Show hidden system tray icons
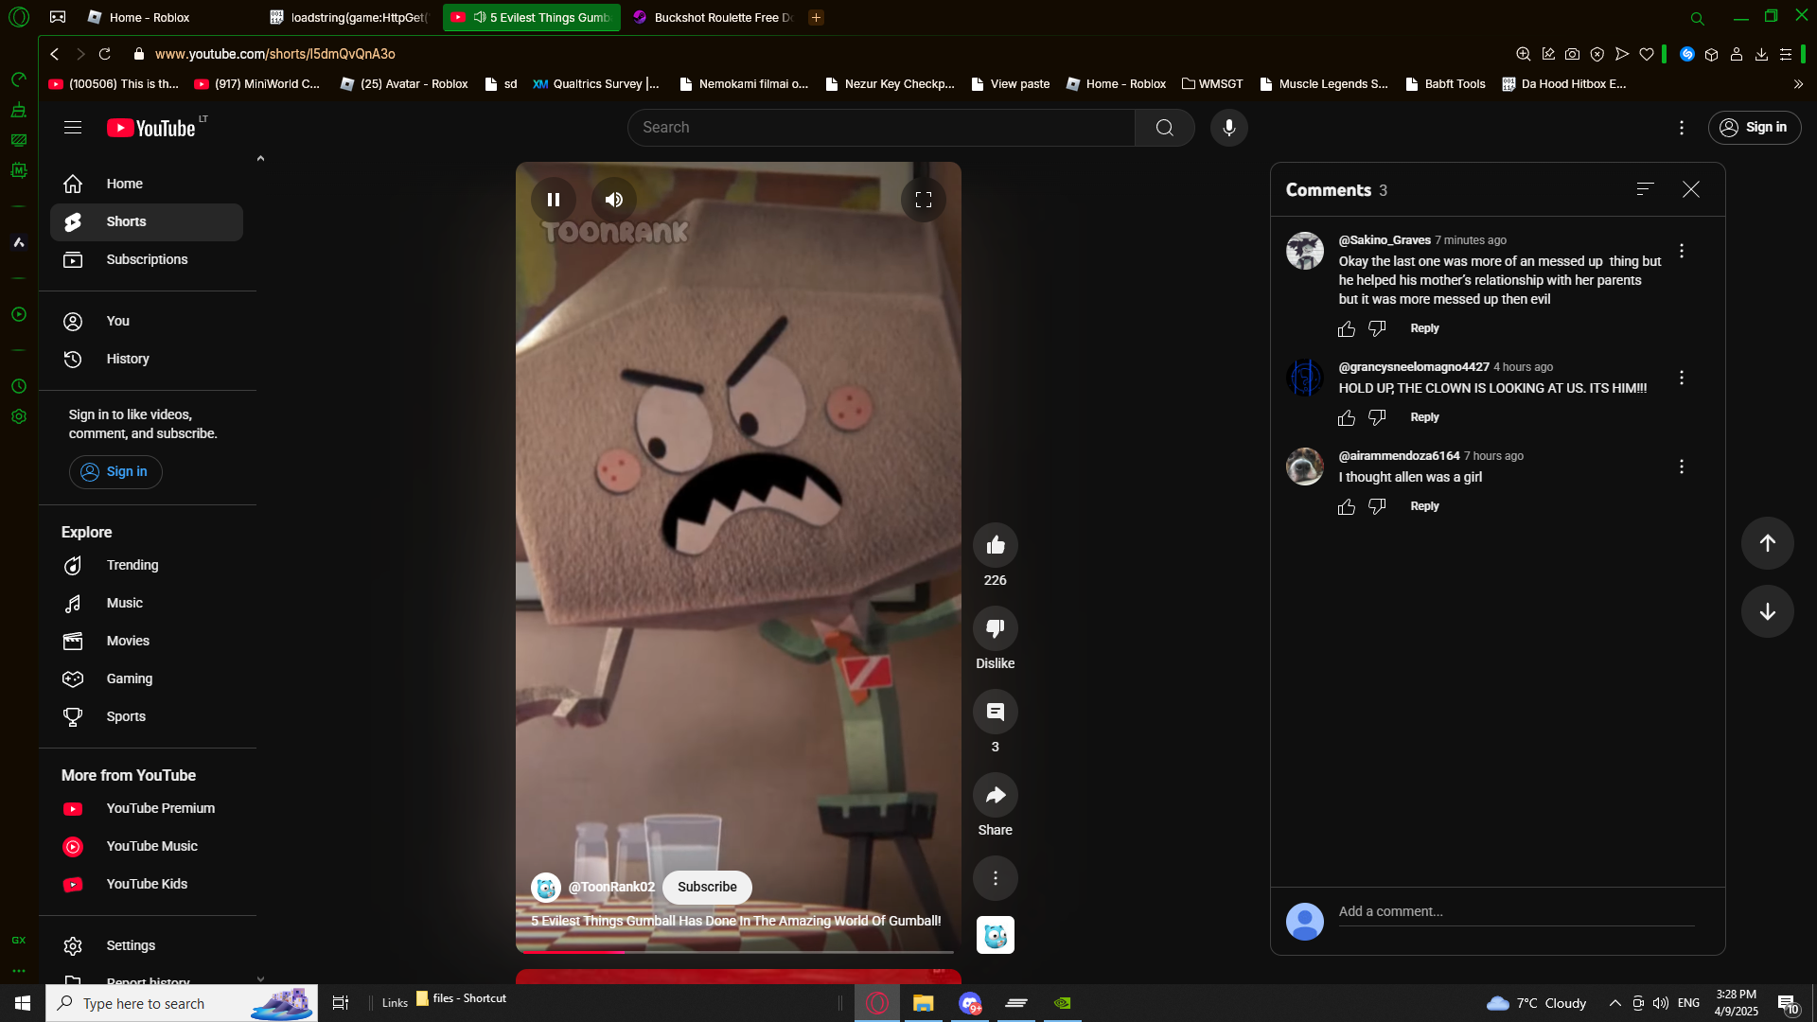 coord(1614,1003)
